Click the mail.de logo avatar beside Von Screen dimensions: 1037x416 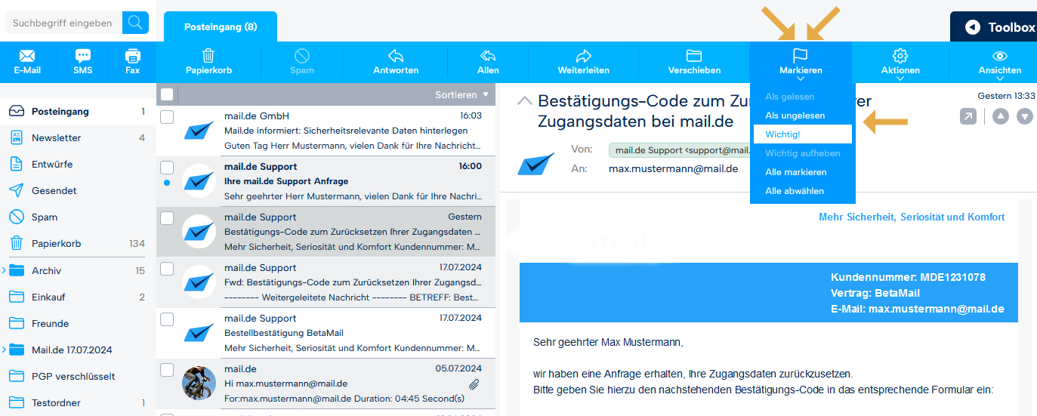click(536, 163)
